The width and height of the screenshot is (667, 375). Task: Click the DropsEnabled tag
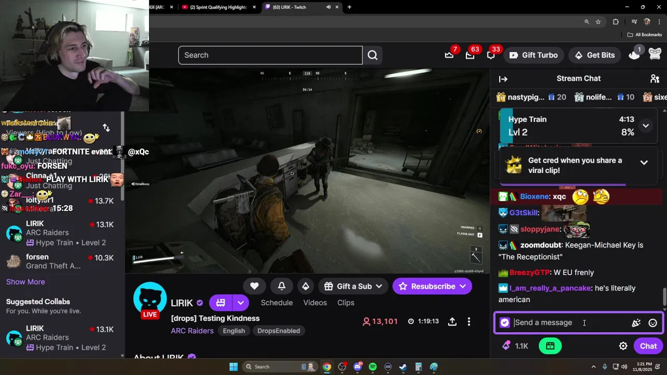[279, 331]
